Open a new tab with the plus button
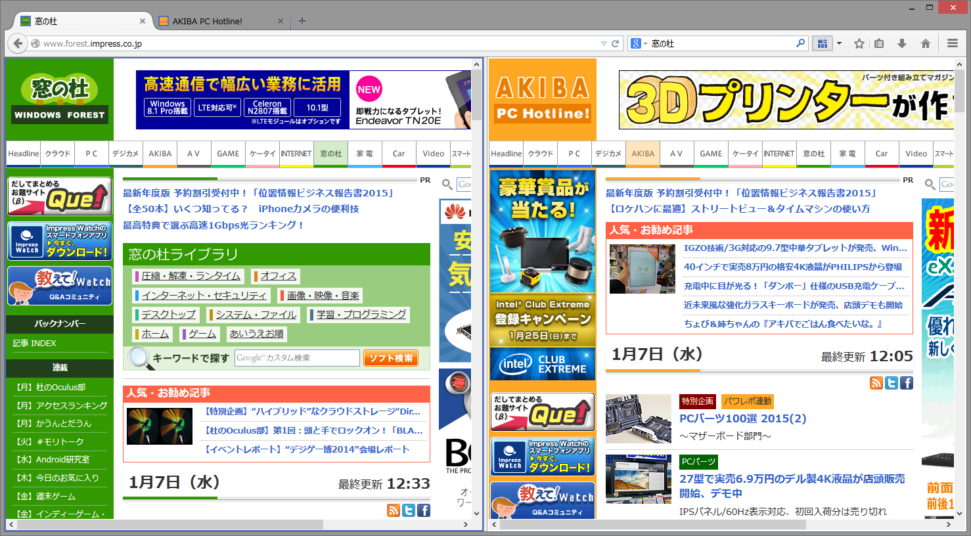 point(302,21)
